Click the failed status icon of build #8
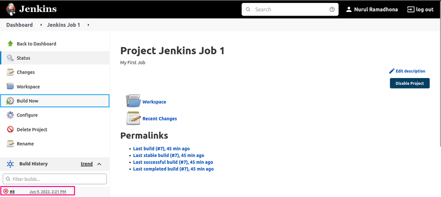441x197 pixels. pyautogui.click(x=6, y=191)
